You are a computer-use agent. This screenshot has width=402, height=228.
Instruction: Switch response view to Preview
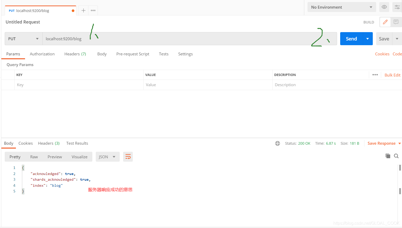(55, 157)
